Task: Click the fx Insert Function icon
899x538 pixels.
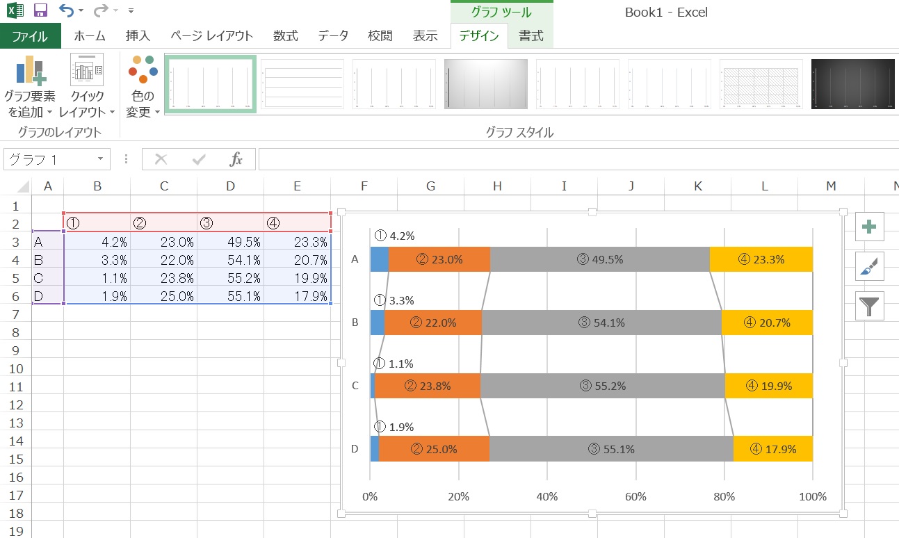Action: click(236, 159)
